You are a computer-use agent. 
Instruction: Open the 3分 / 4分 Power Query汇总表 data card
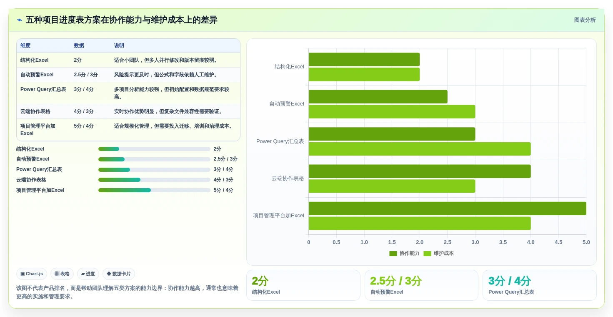[x=540, y=285]
